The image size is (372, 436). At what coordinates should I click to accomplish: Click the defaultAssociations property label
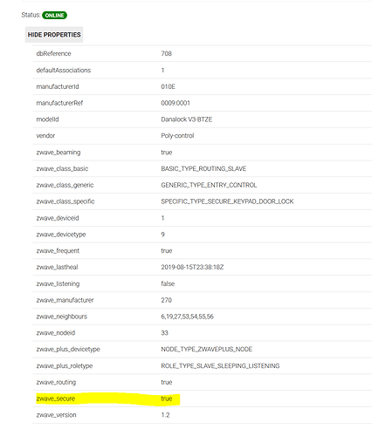[64, 70]
